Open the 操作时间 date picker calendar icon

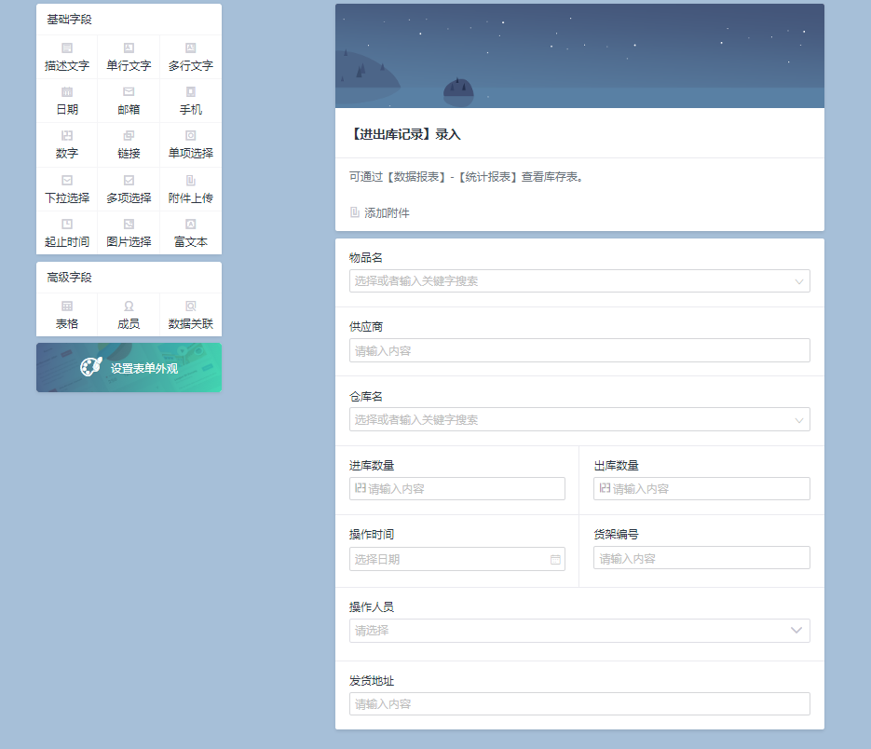coord(555,560)
